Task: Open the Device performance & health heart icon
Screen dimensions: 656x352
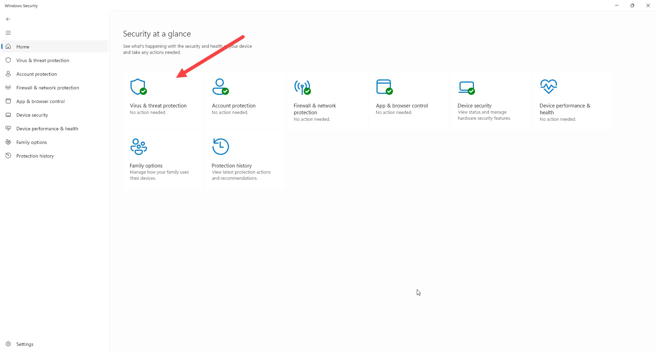Action: (x=548, y=87)
